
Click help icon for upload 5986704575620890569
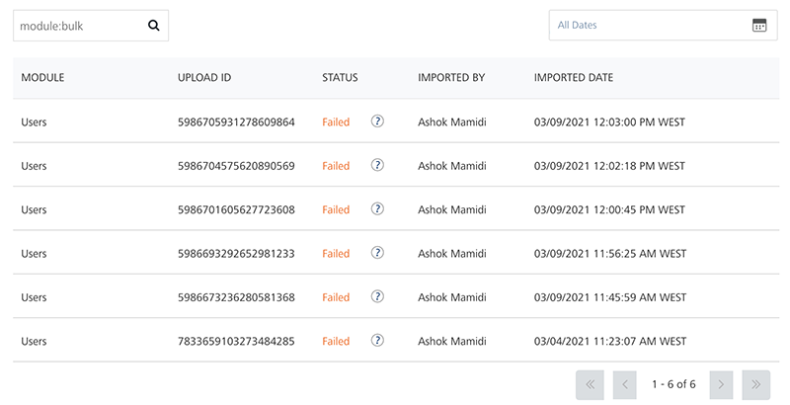pos(377,166)
